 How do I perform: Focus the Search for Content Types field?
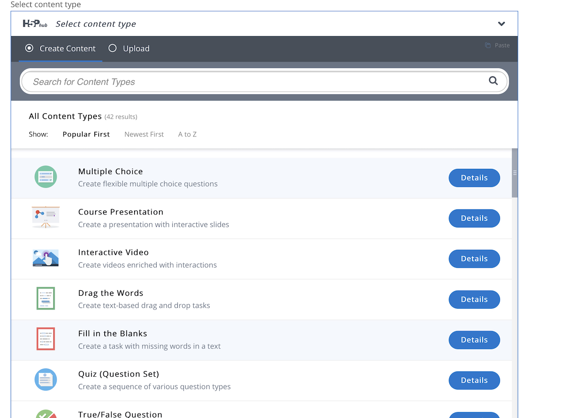257,82
